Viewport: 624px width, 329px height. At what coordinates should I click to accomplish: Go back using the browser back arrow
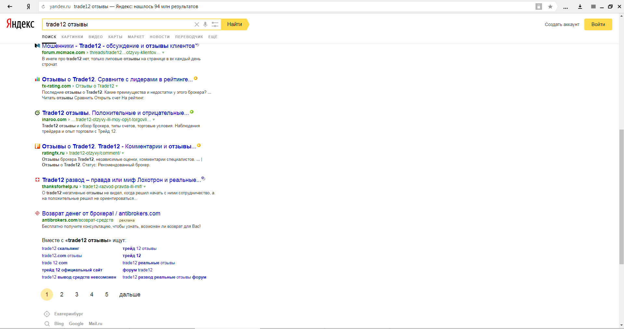(x=10, y=7)
